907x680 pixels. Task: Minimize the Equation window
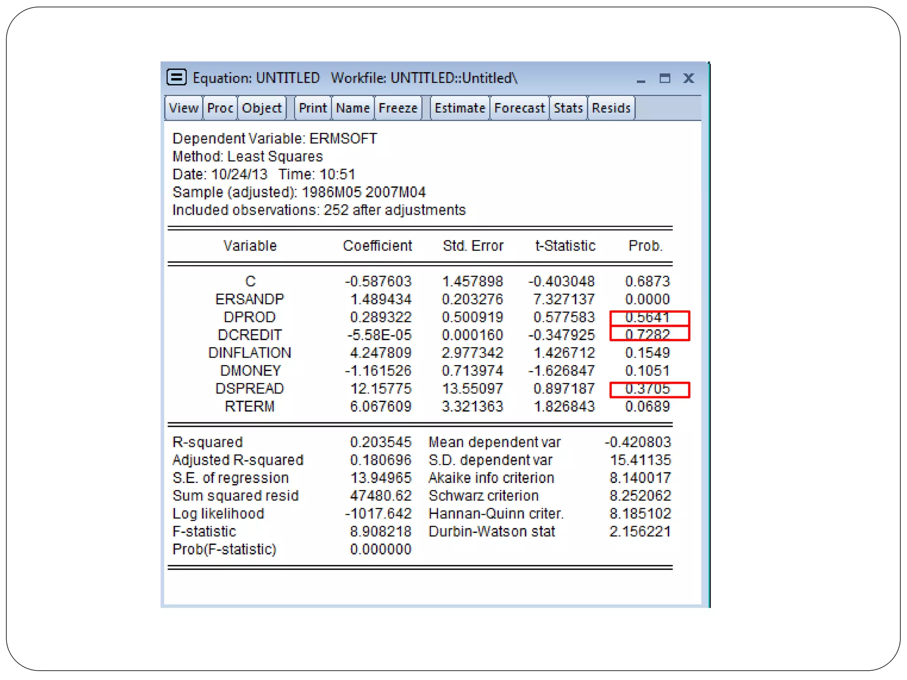click(x=641, y=79)
